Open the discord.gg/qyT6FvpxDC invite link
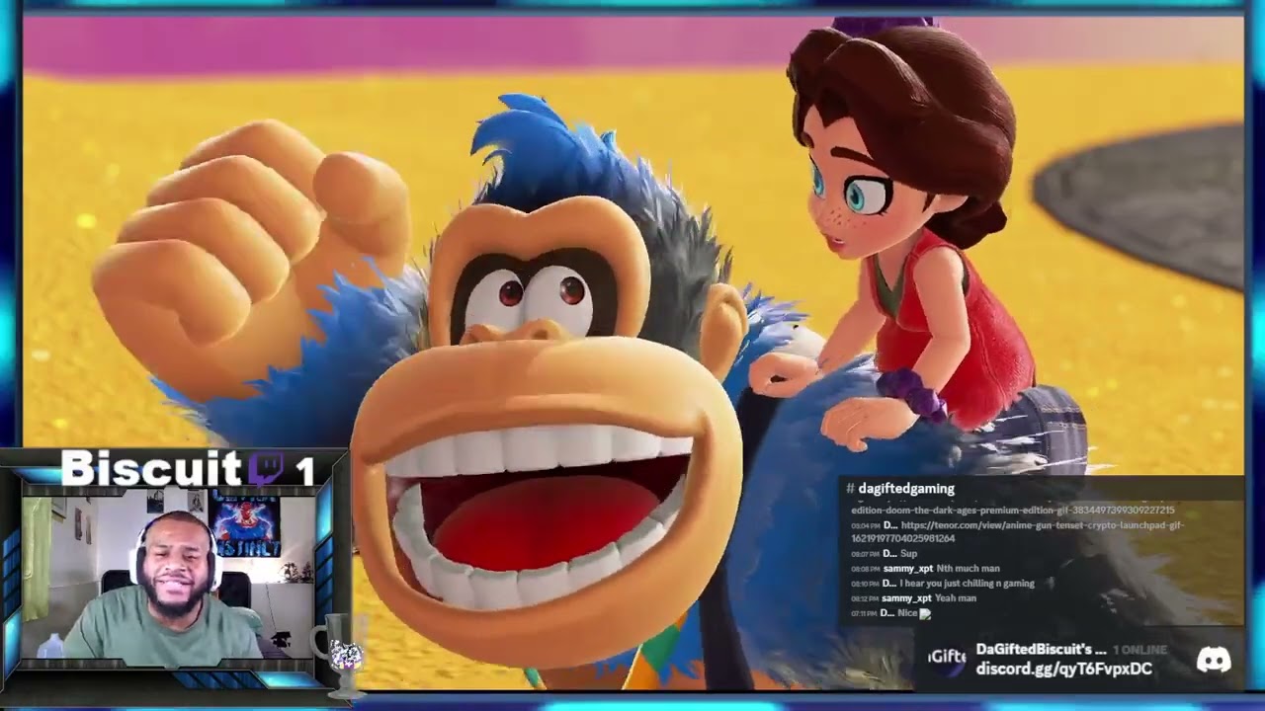Image resolution: width=1265 pixels, height=711 pixels. pos(1063,669)
